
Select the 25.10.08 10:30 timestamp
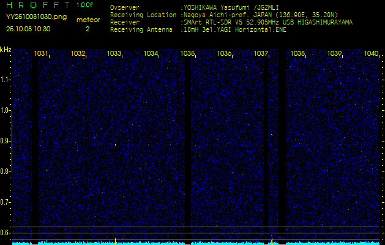[28, 29]
